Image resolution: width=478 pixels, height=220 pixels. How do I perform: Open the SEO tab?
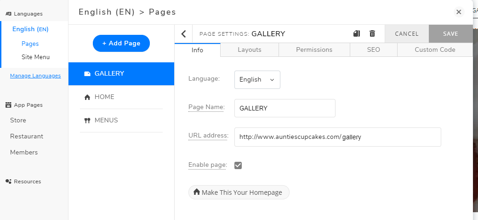[373, 49]
